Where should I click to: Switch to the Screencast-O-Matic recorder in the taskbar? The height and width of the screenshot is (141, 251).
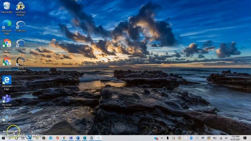[98, 138]
